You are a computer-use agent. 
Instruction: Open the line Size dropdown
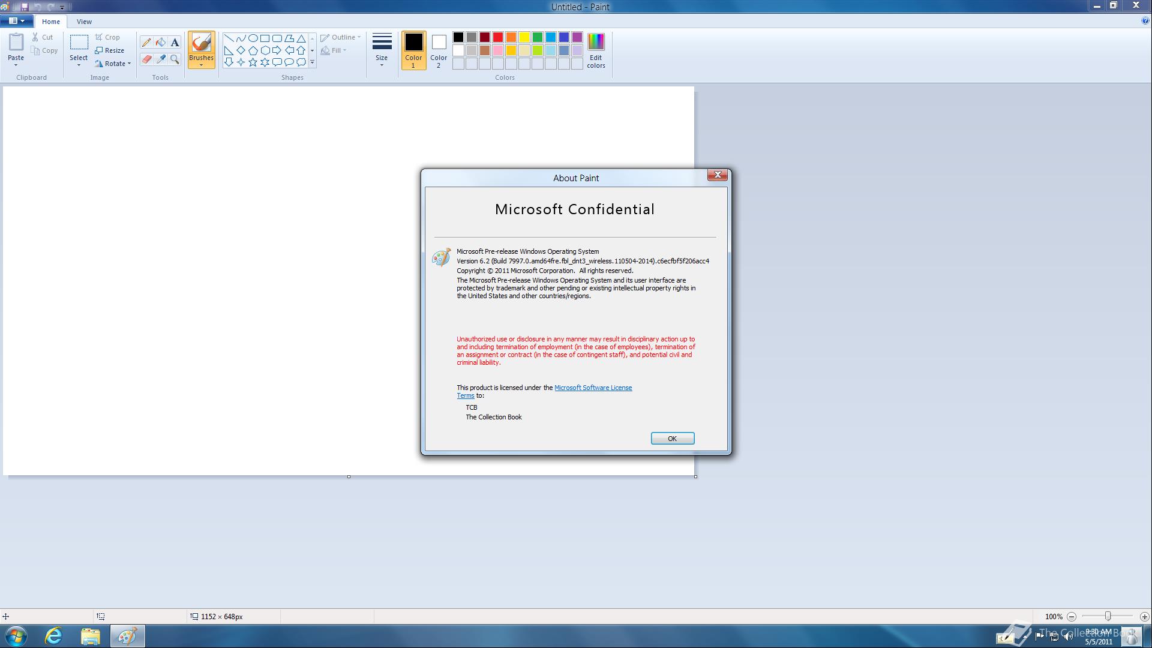[x=382, y=50]
